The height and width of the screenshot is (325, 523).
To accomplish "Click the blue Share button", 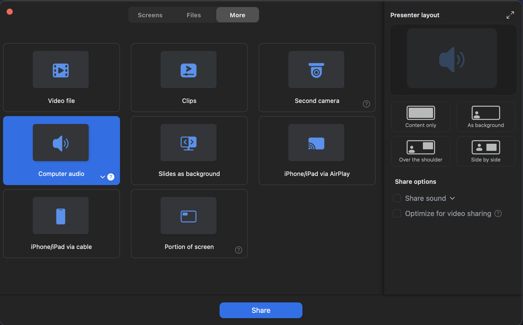I will tap(261, 310).
